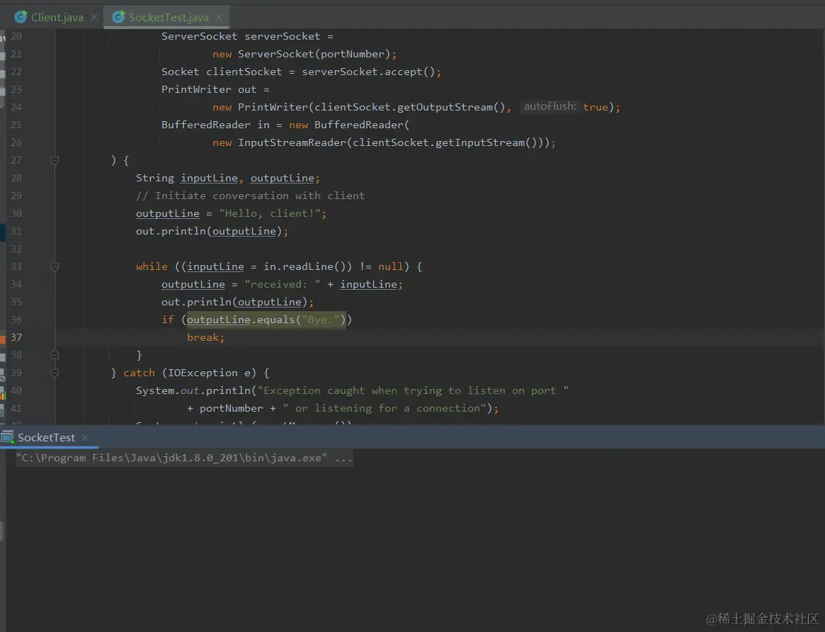Click the while keyword on line 33
This screenshot has width=825, height=632.
(x=152, y=266)
